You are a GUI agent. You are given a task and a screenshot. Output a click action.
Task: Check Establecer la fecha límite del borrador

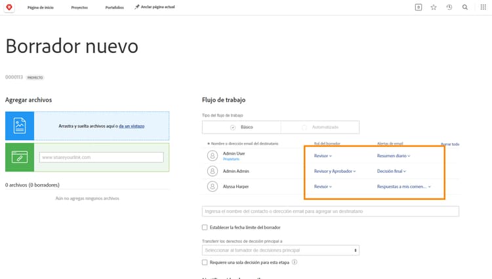pos(205,227)
